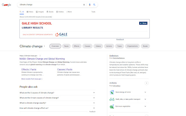Open next Actions with arrow button
The image size is (186, 116).
tap(146, 83)
